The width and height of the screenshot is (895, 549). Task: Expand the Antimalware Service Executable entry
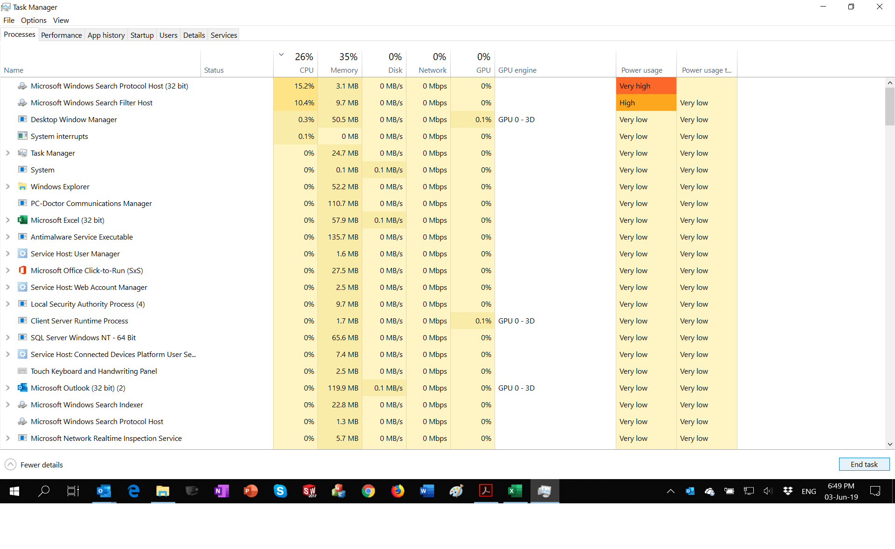pos(8,237)
